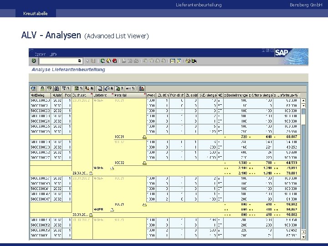The image size is (328, 246).
Task: Click the MJahr column header
Action: click(x=56, y=95)
